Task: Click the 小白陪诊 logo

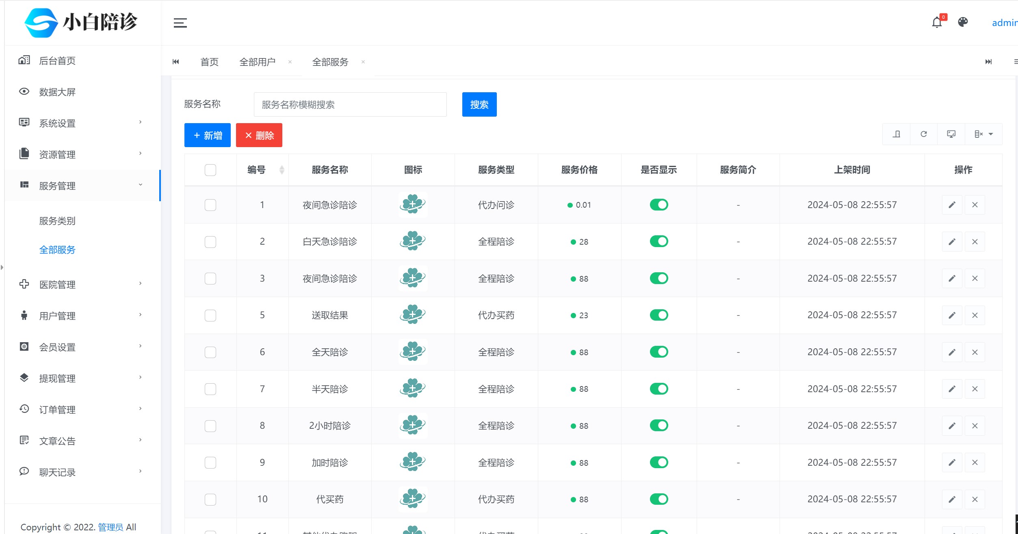Action: coord(81,22)
